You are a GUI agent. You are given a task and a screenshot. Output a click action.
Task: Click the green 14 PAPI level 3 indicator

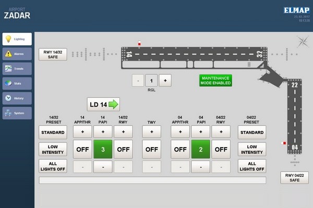click(103, 149)
